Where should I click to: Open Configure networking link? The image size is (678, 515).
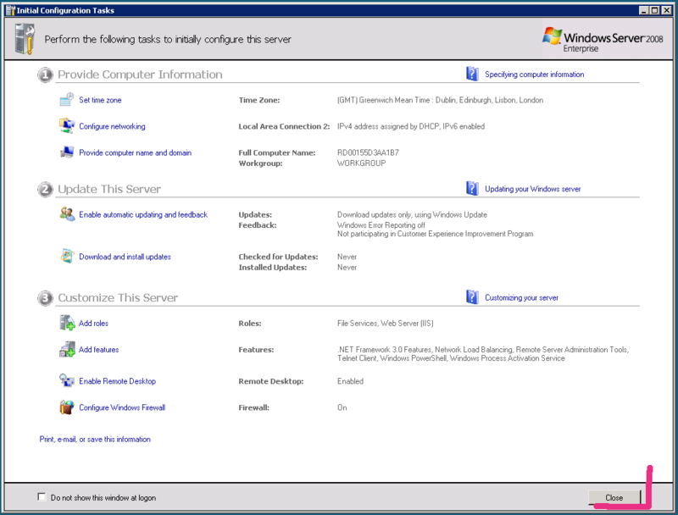[112, 126]
